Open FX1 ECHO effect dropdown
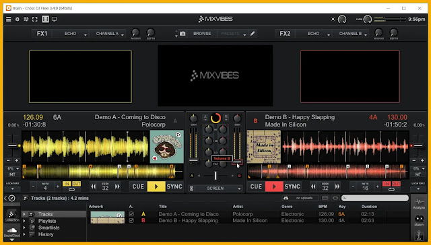 [x=70, y=34]
